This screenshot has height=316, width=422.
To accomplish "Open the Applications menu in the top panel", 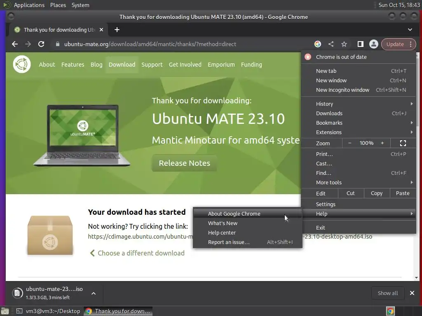I will click(x=29, y=5).
